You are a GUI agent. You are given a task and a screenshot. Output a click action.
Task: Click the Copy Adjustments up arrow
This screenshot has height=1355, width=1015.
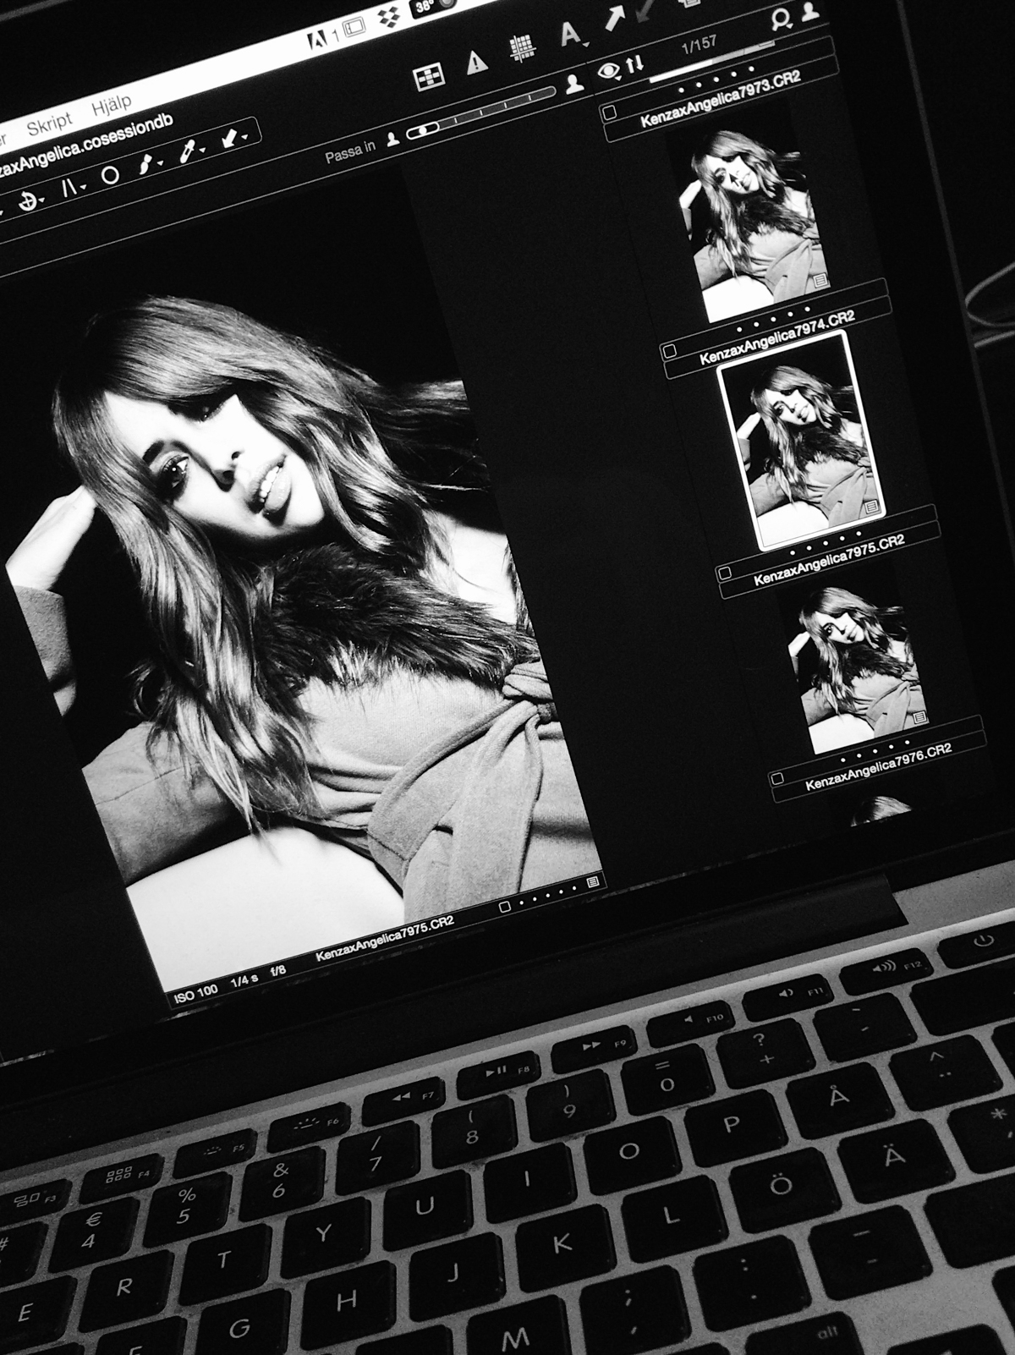click(617, 19)
